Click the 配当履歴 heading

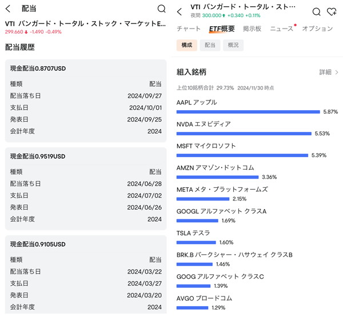pos(20,47)
